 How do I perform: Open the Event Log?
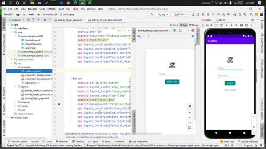point(227,142)
